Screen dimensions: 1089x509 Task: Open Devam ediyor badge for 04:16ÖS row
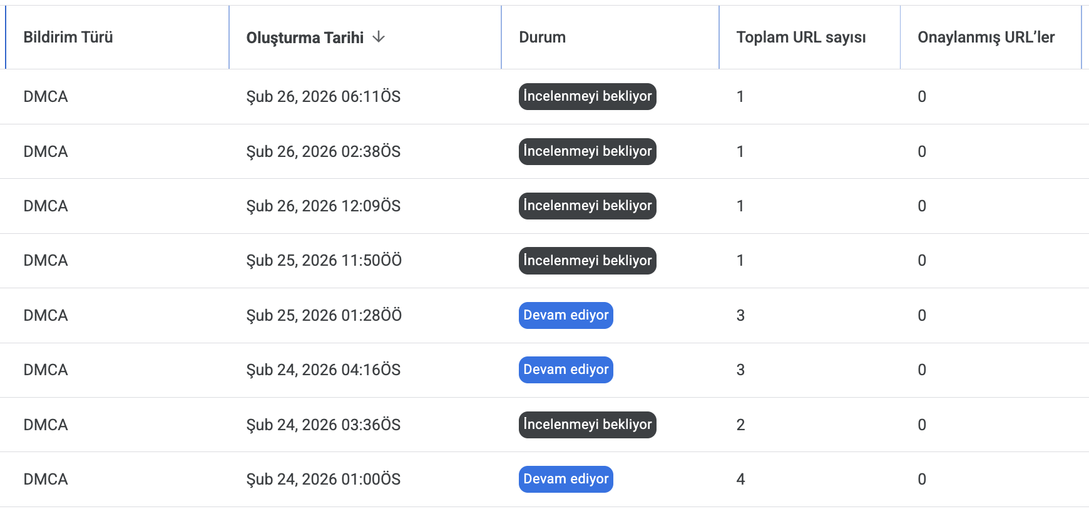point(566,370)
